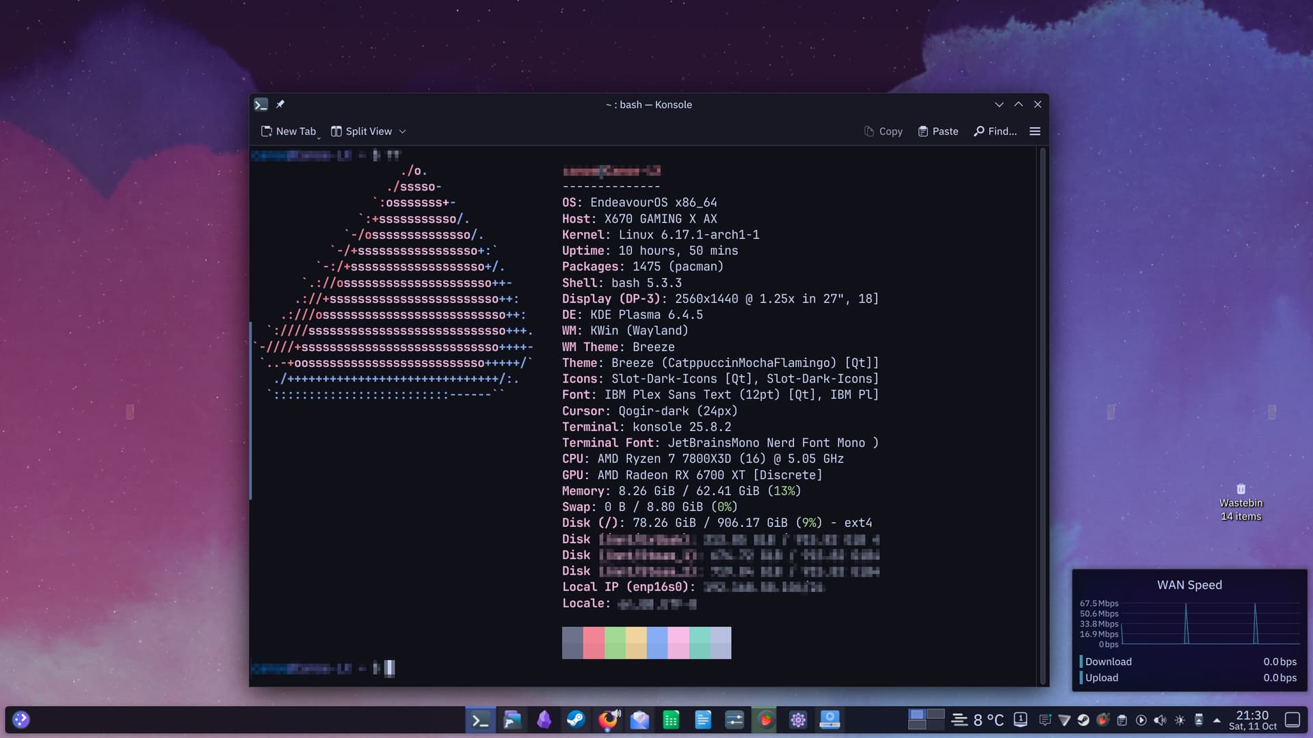This screenshot has width=1313, height=738.
Task: Launch Steam from the taskbar
Action: (576, 720)
